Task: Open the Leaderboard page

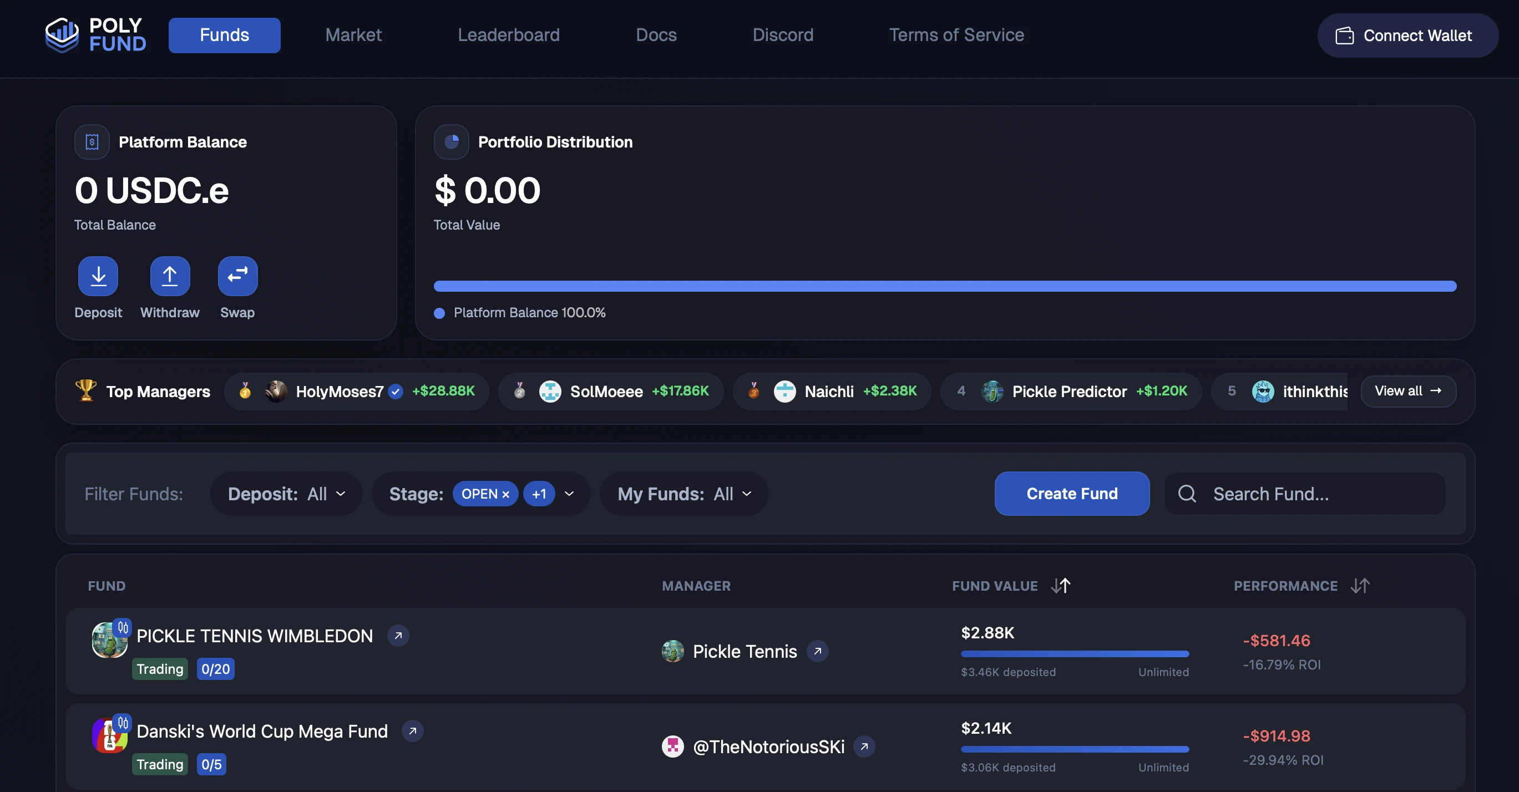Action: (508, 35)
